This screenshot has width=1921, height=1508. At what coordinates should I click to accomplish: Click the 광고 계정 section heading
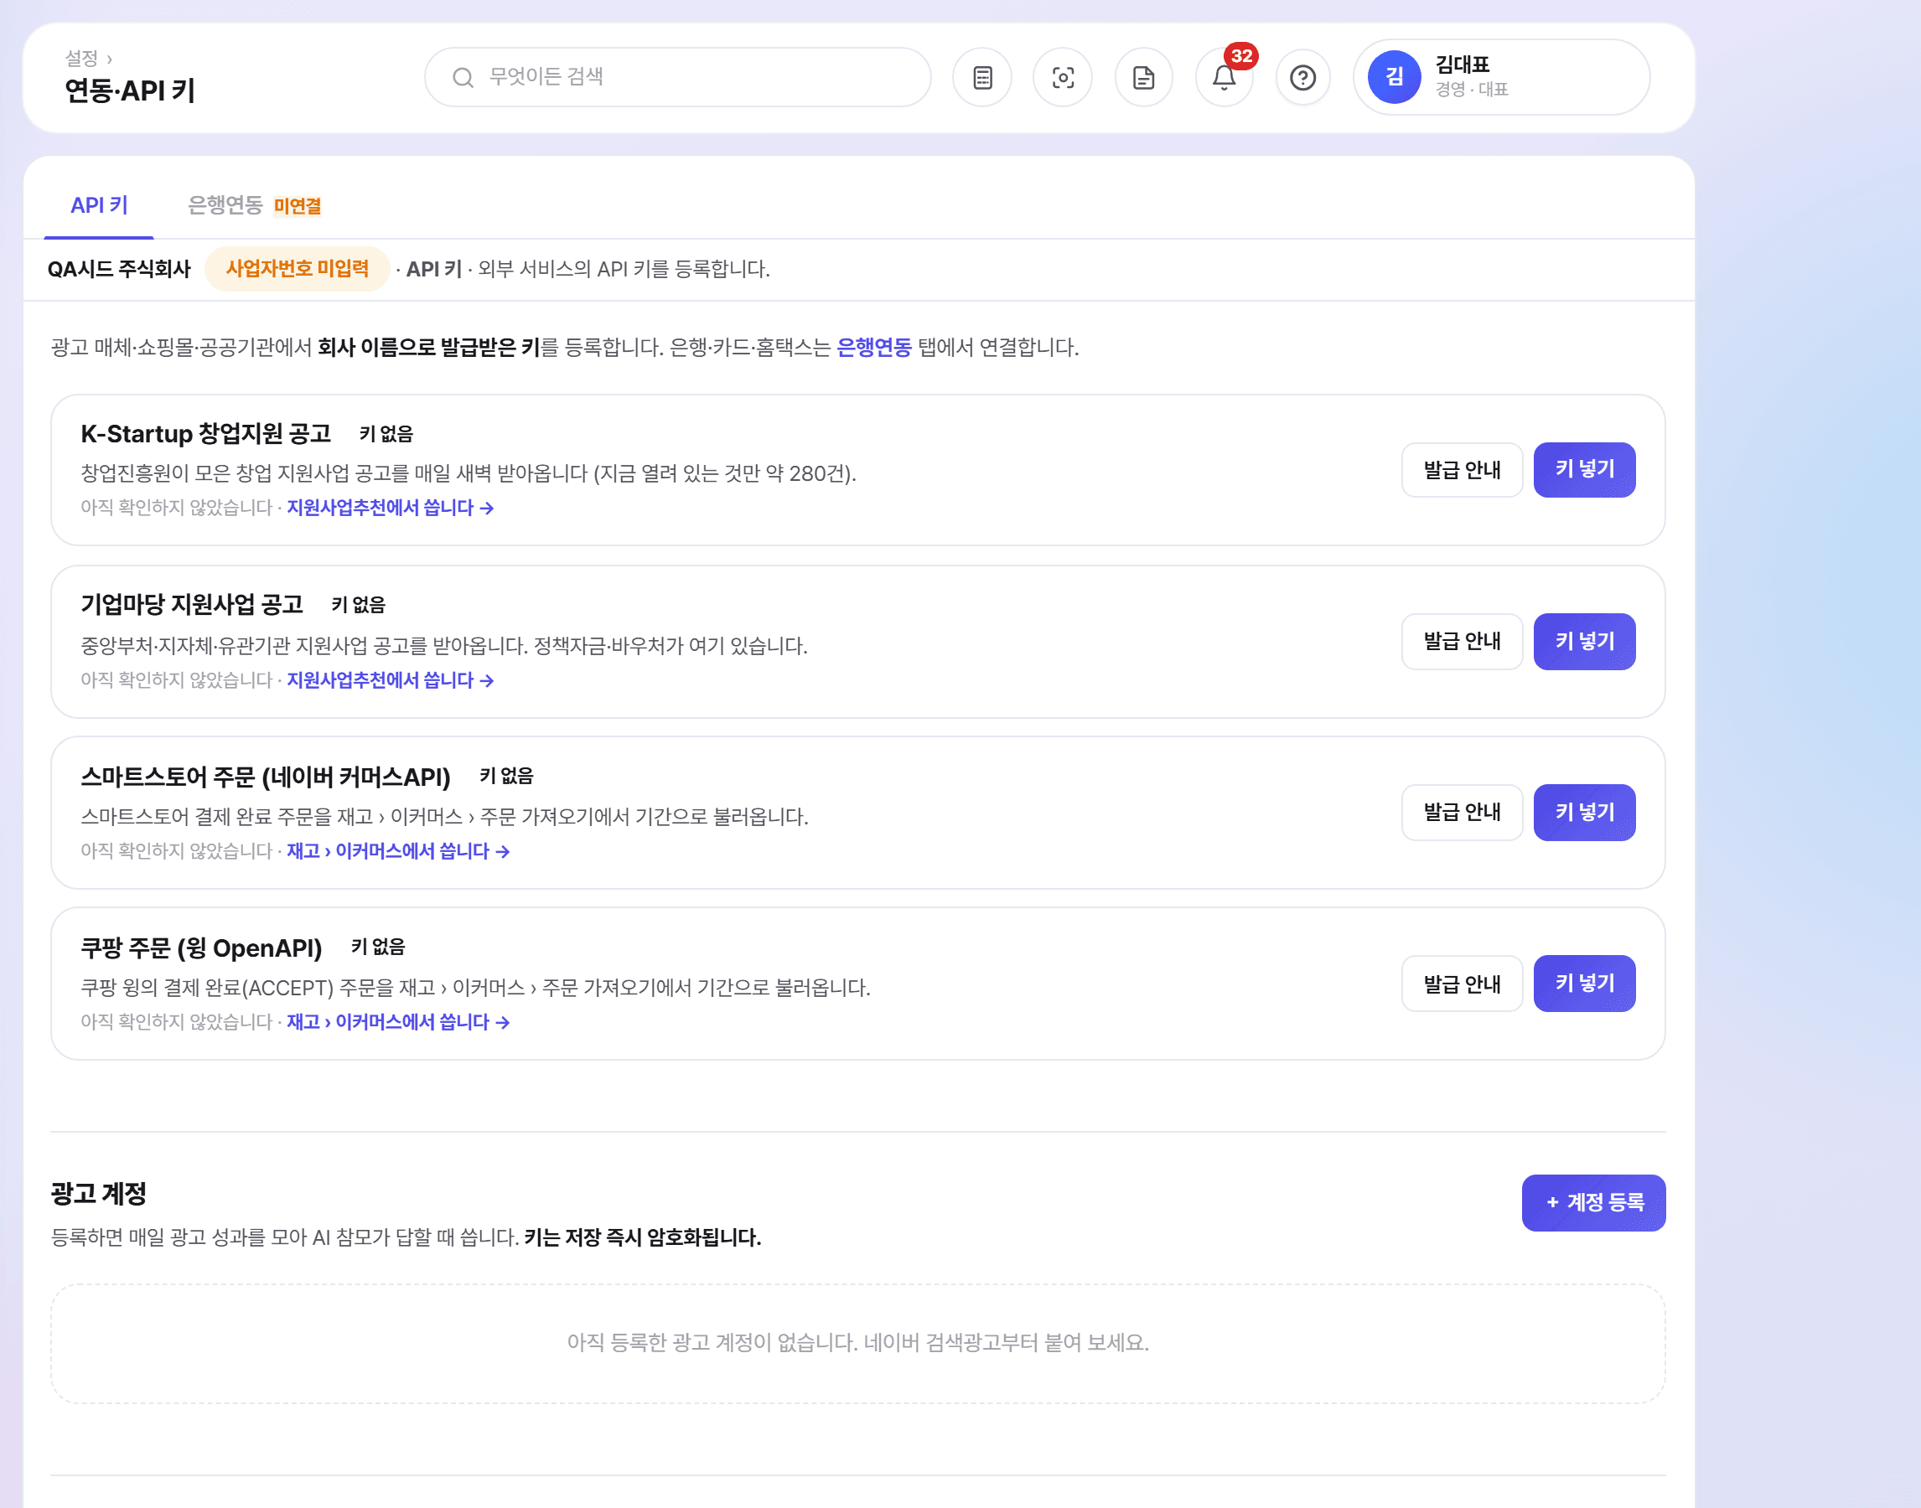pos(98,1194)
